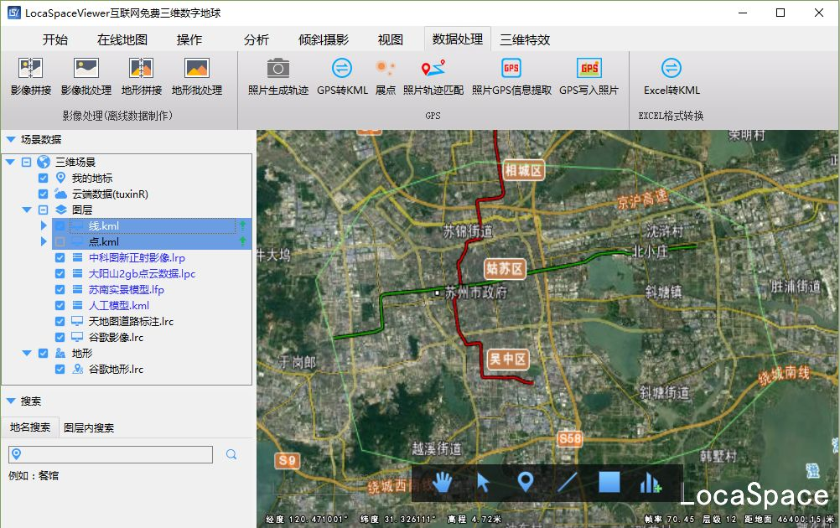Click the 吴中区 district label on map

click(x=507, y=359)
